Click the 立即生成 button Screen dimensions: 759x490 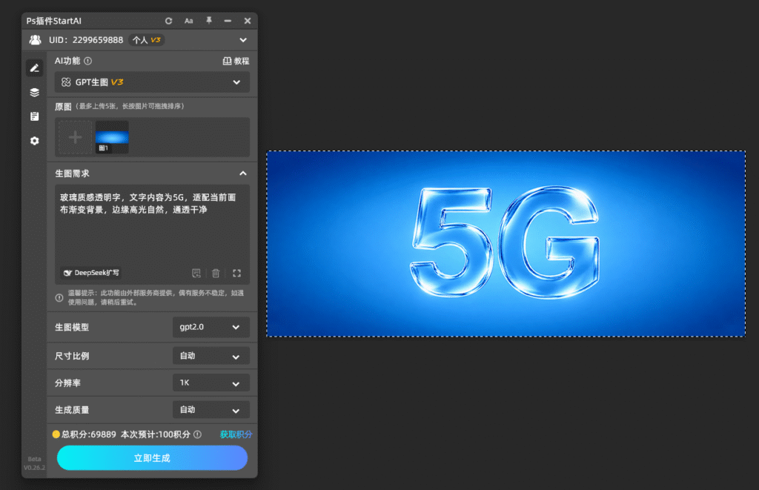click(152, 458)
